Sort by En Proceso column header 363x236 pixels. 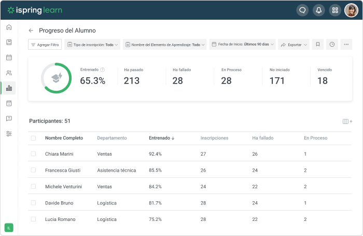click(x=315, y=138)
